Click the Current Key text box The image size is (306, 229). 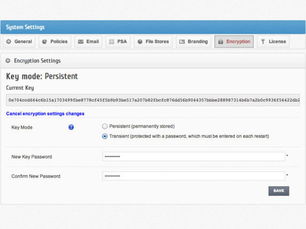coord(153,100)
